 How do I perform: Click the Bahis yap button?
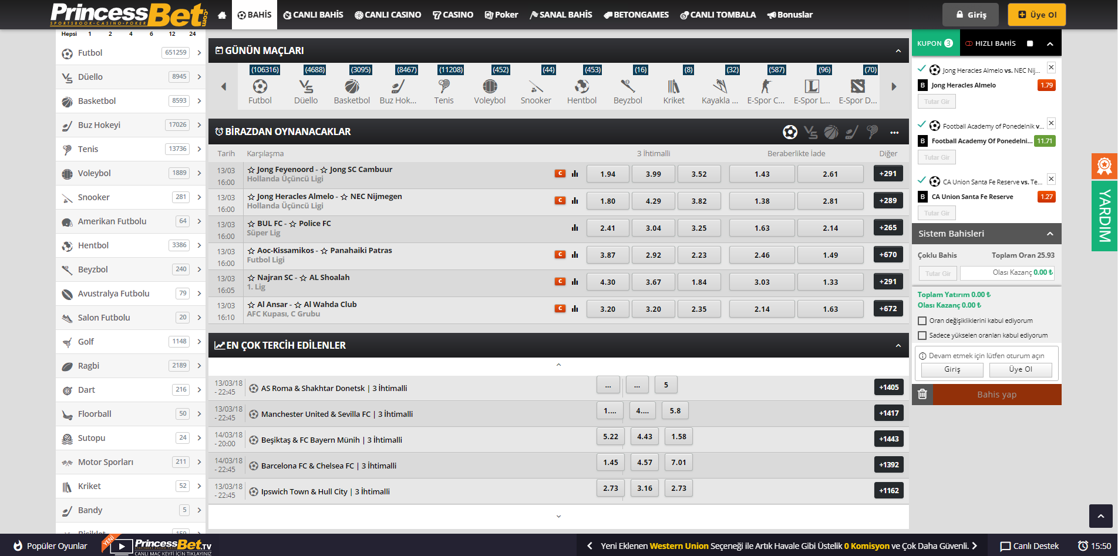(x=997, y=395)
